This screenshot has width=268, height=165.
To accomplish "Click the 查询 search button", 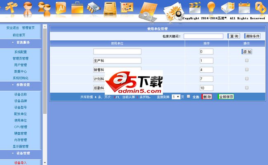I will [234, 36].
